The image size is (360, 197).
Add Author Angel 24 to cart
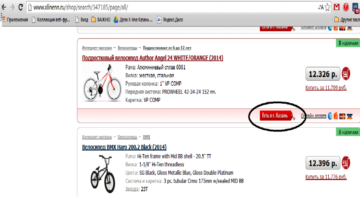tap(346, 74)
